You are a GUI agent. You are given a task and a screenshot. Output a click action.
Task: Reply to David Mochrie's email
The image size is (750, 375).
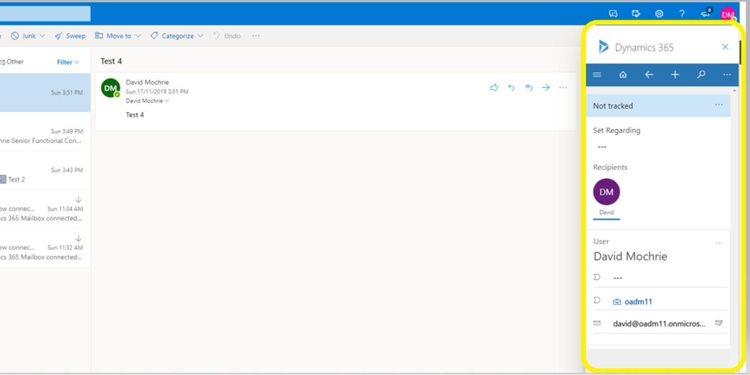pyautogui.click(x=511, y=87)
